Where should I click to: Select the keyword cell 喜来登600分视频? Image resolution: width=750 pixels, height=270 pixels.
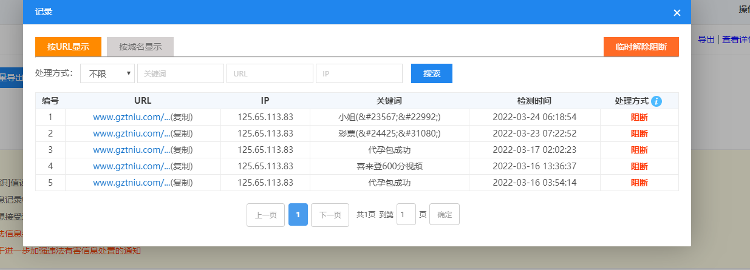click(x=389, y=166)
